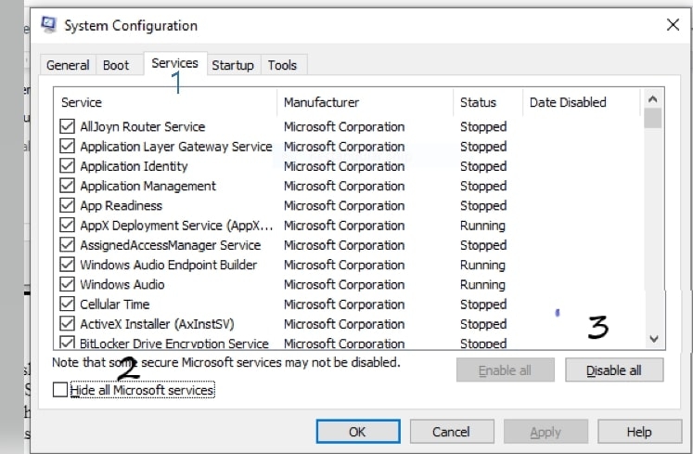Click the Disable all button
The width and height of the screenshot is (693, 454).
pyautogui.click(x=614, y=370)
